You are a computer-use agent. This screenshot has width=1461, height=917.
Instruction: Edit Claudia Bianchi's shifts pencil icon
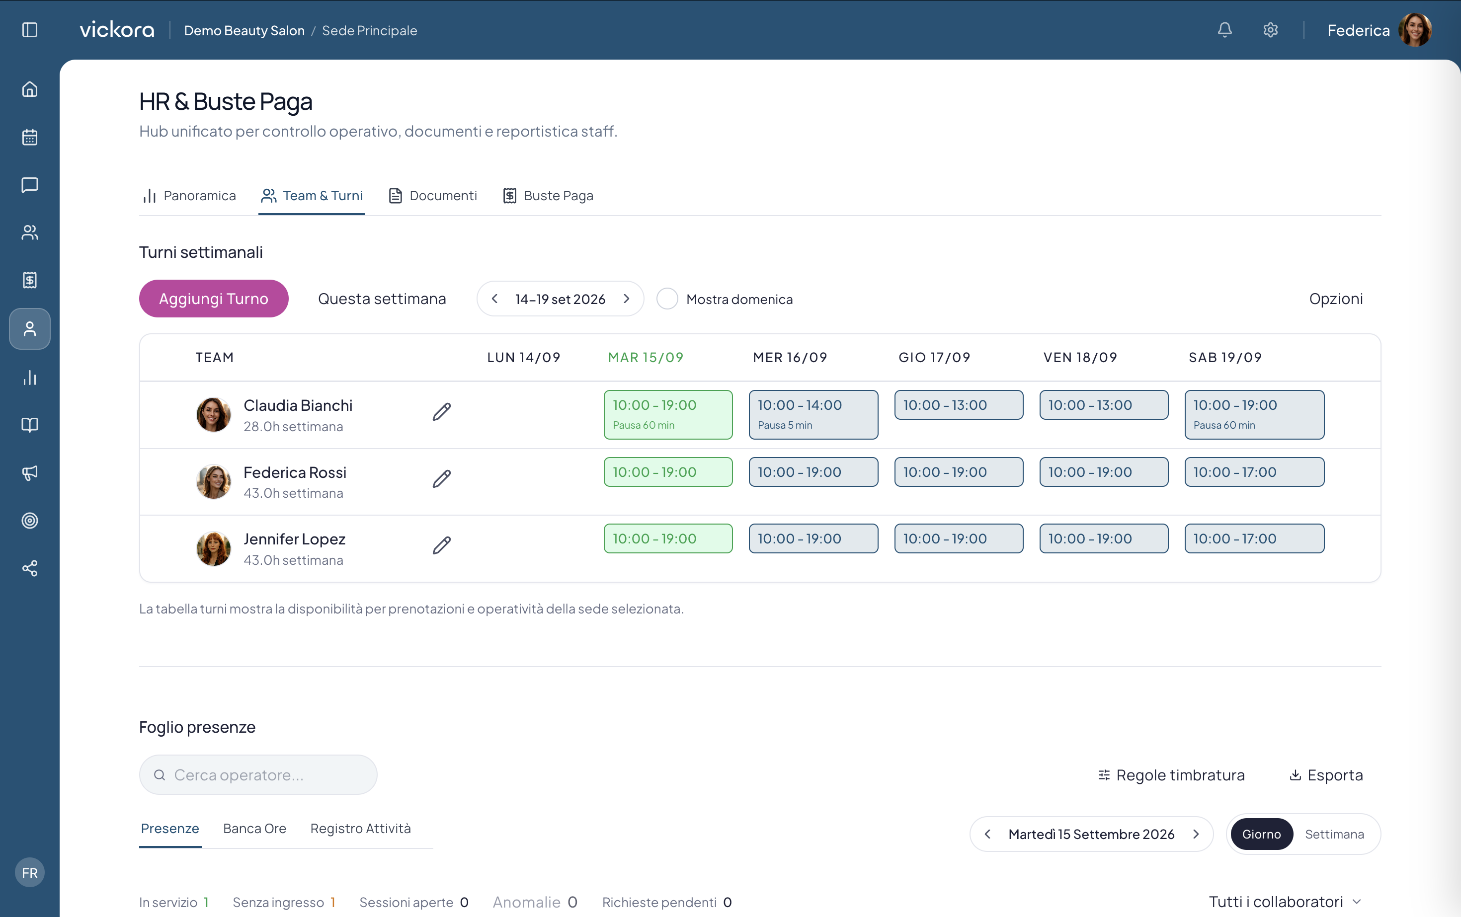442,412
